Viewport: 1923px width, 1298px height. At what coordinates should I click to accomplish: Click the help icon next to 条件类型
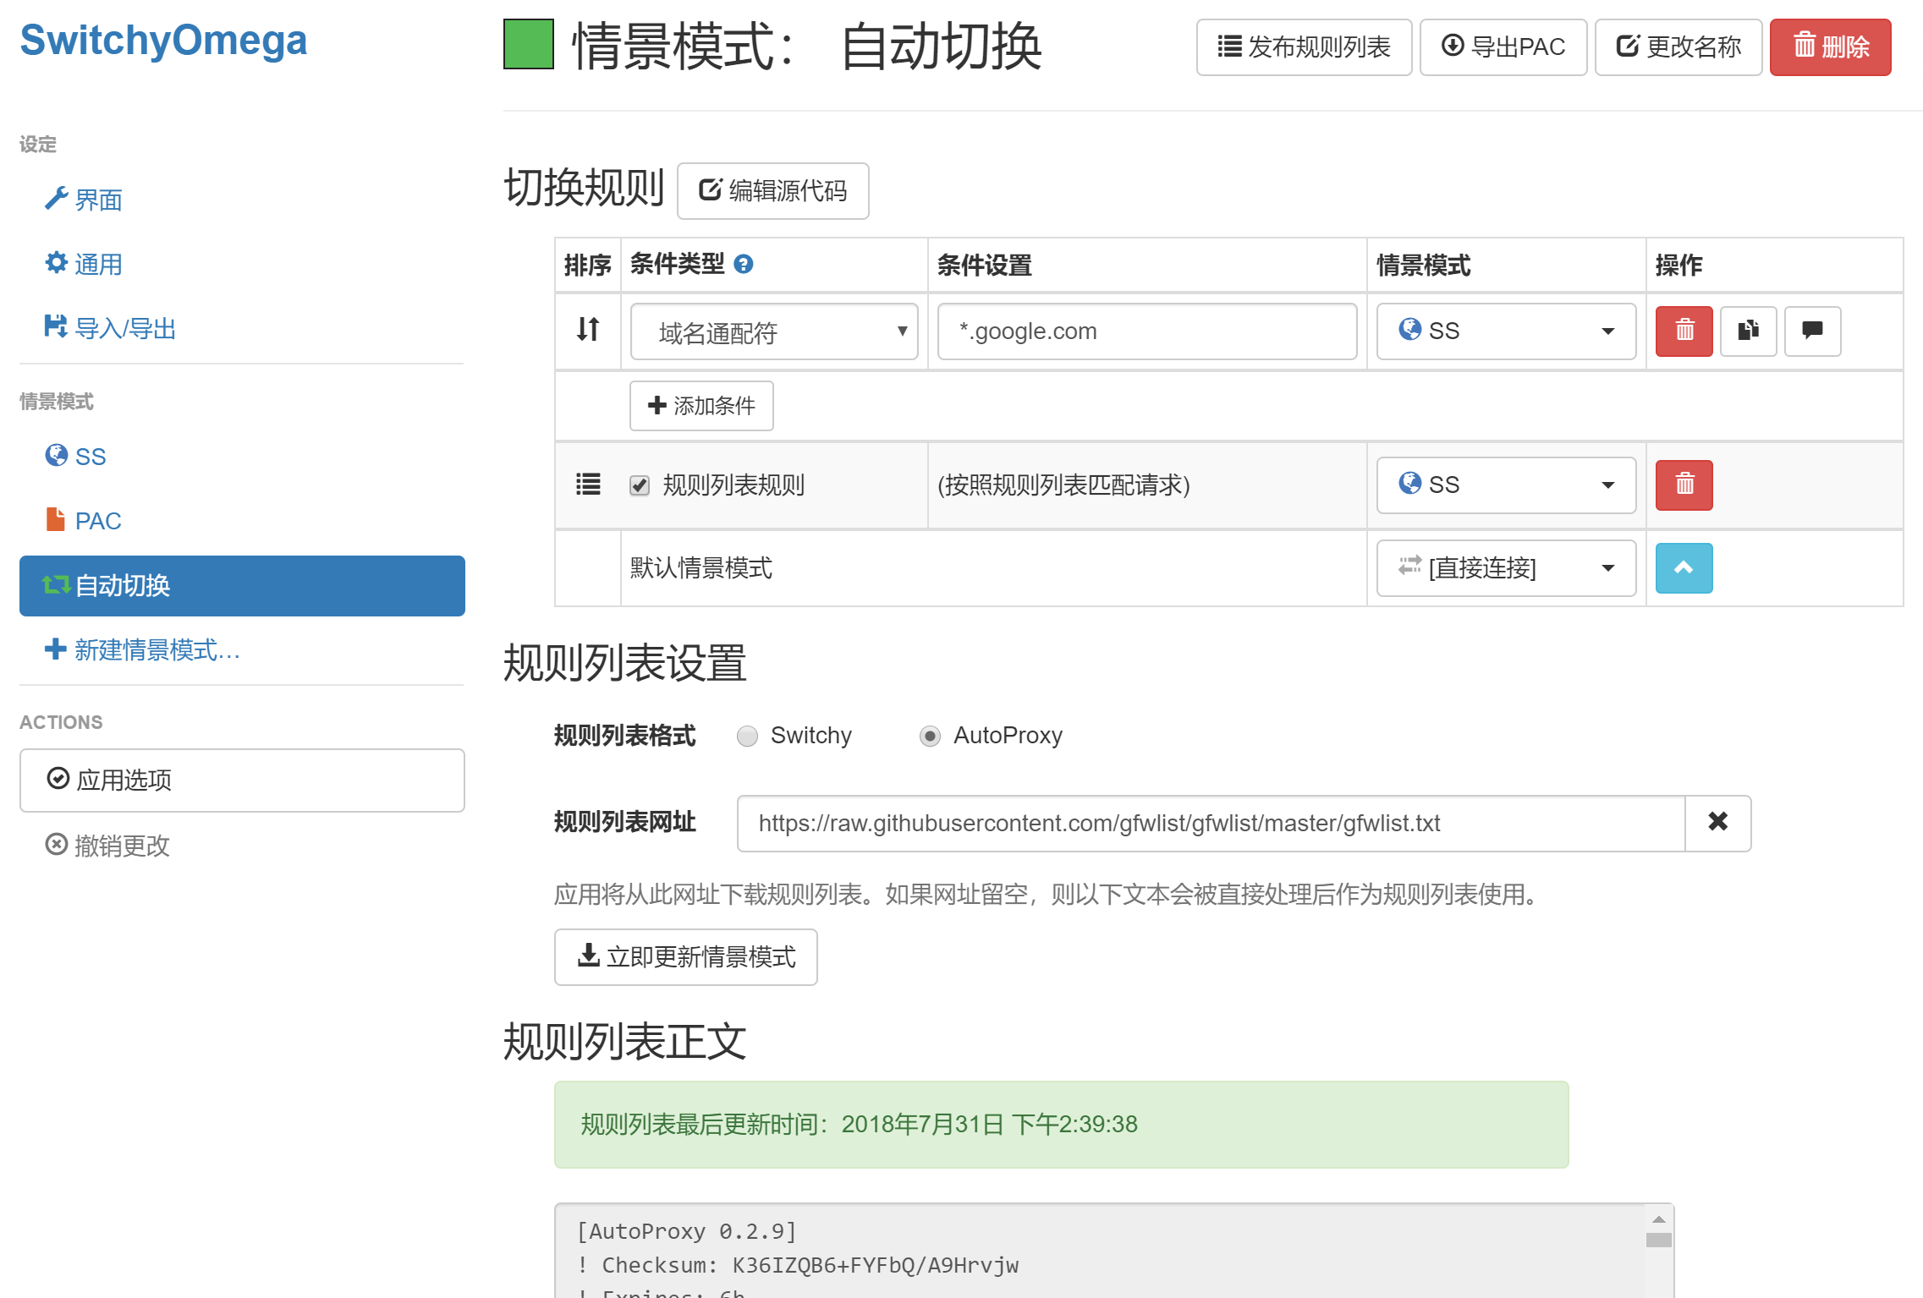(743, 265)
